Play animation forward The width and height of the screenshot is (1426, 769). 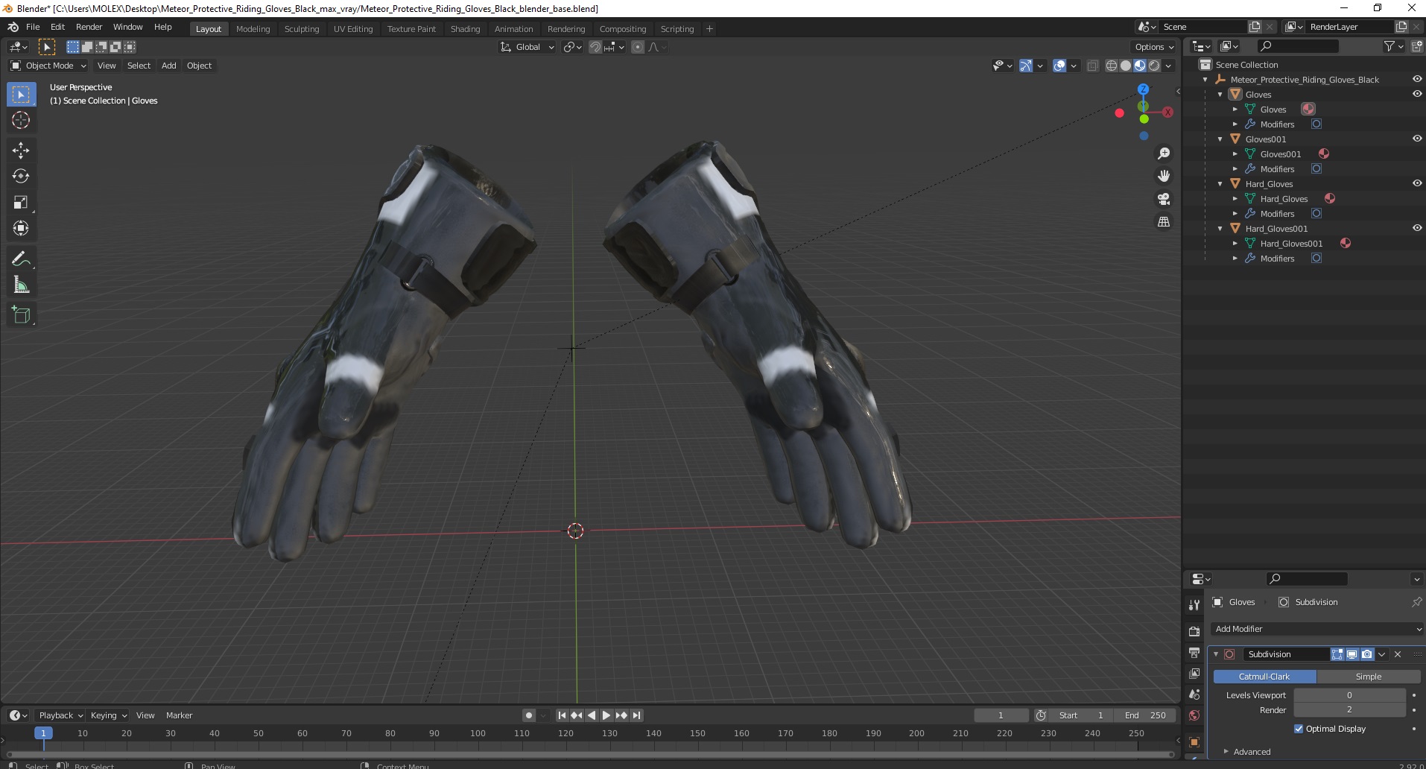606,715
